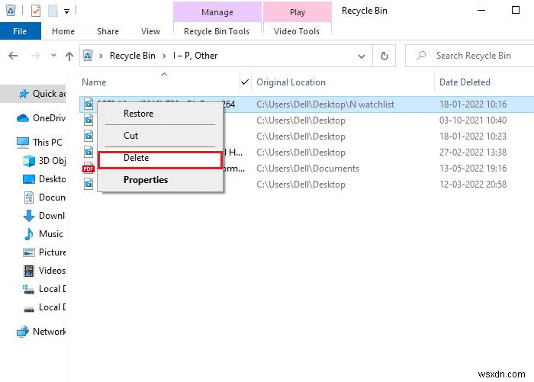Open the Video Tools tab
Image resolution: width=534 pixels, height=382 pixels.
point(297,31)
